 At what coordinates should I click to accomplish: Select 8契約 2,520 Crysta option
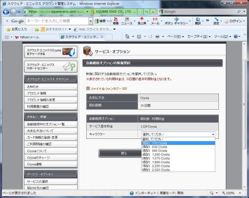tap(178, 170)
